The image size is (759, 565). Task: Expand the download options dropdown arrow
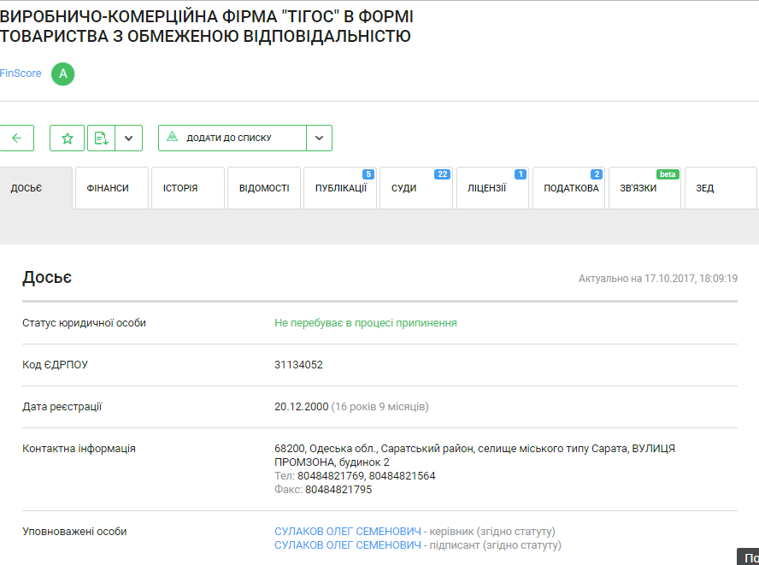point(128,138)
